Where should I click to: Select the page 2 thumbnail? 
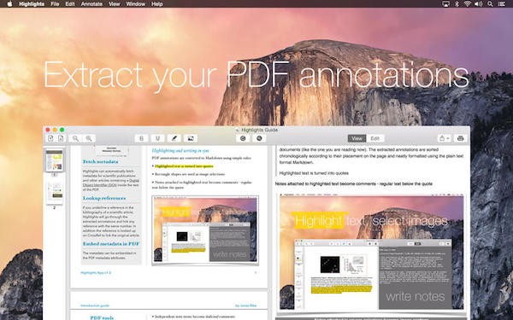[55, 193]
